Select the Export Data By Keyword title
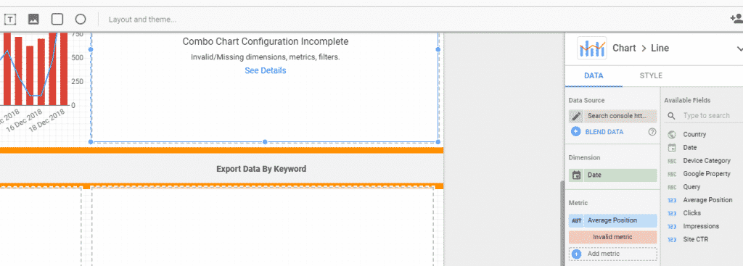Screen dimensions: 743x266 [x=261, y=169]
